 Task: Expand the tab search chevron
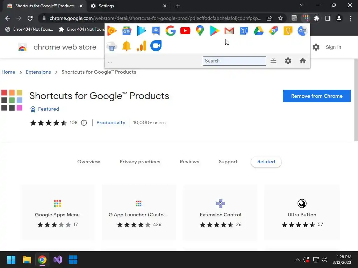coord(302,5)
